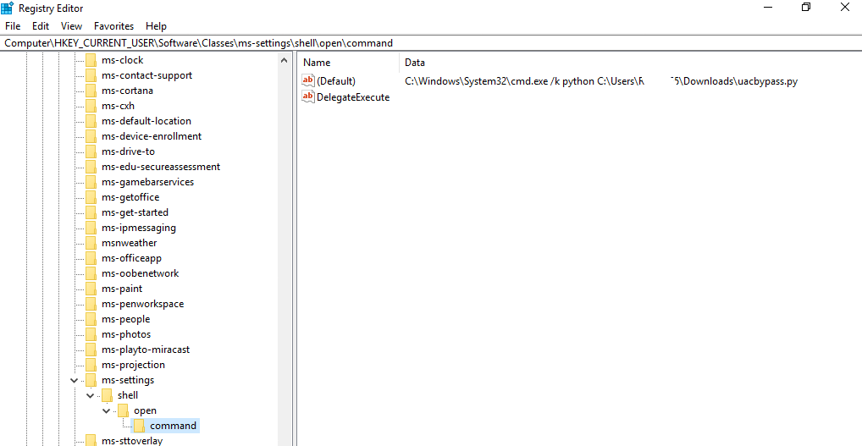
Task: Click the ms-getoffice folder icon
Action: point(91,198)
